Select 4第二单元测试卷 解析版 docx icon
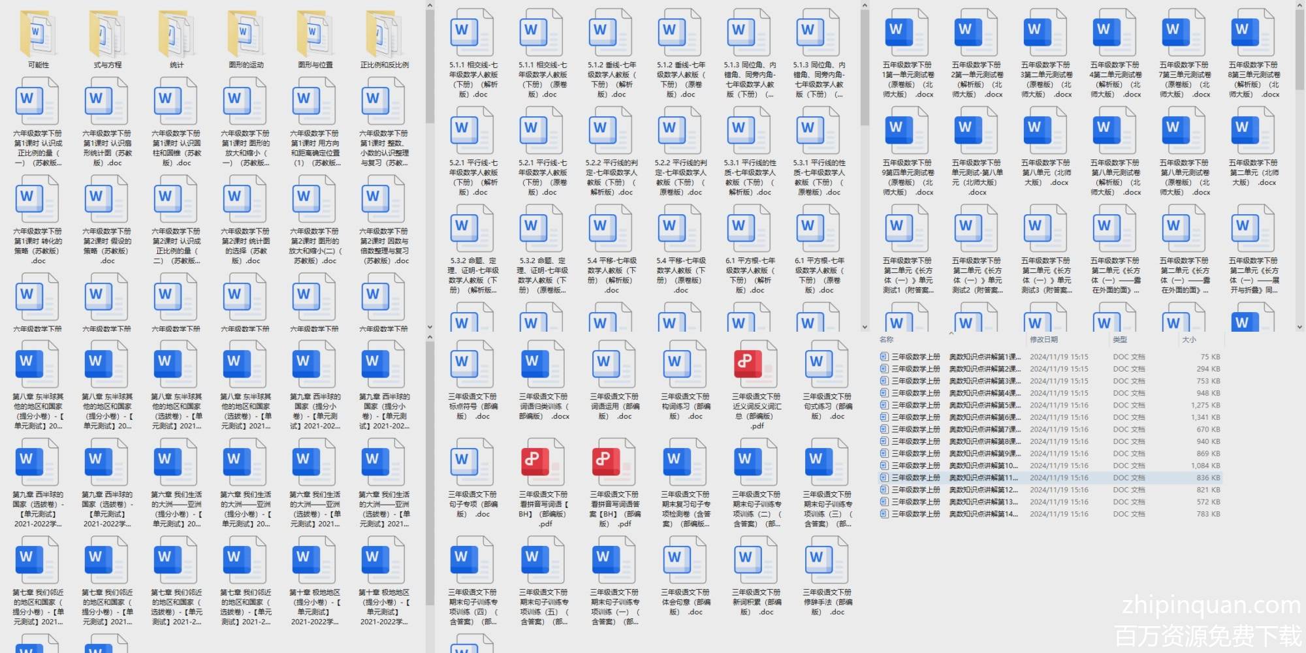The width and height of the screenshot is (1306, 653). coord(1115,32)
